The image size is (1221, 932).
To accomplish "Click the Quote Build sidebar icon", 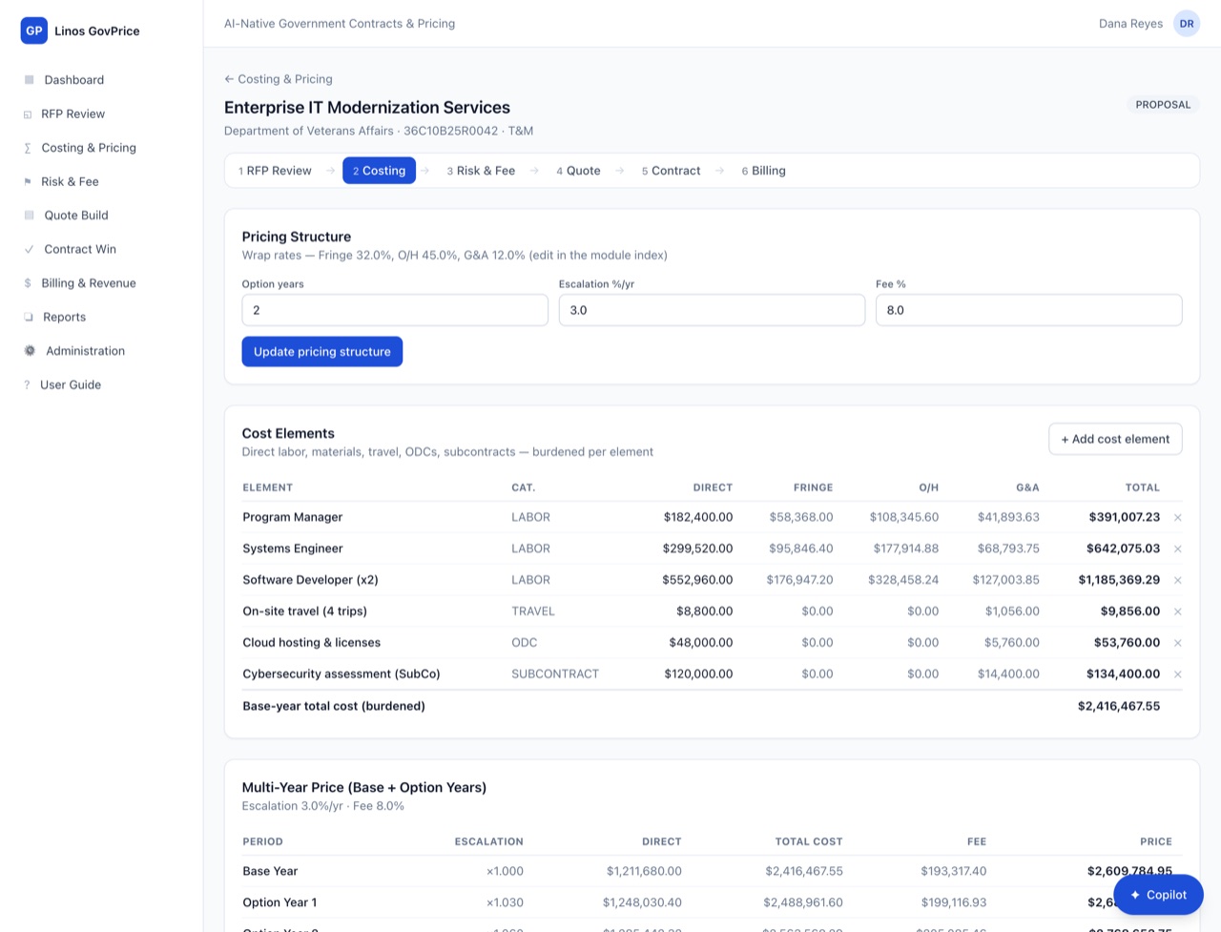I will point(29,216).
